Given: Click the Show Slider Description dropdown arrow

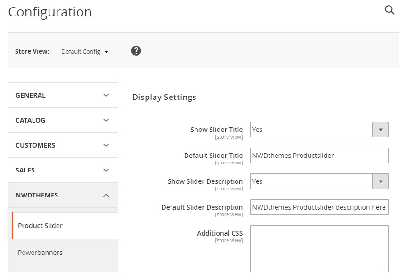Looking at the screenshot, I should click(380, 181).
